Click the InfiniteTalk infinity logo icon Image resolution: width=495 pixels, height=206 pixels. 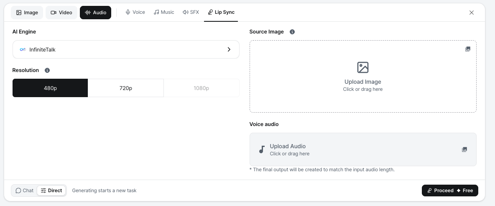(x=23, y=49)
